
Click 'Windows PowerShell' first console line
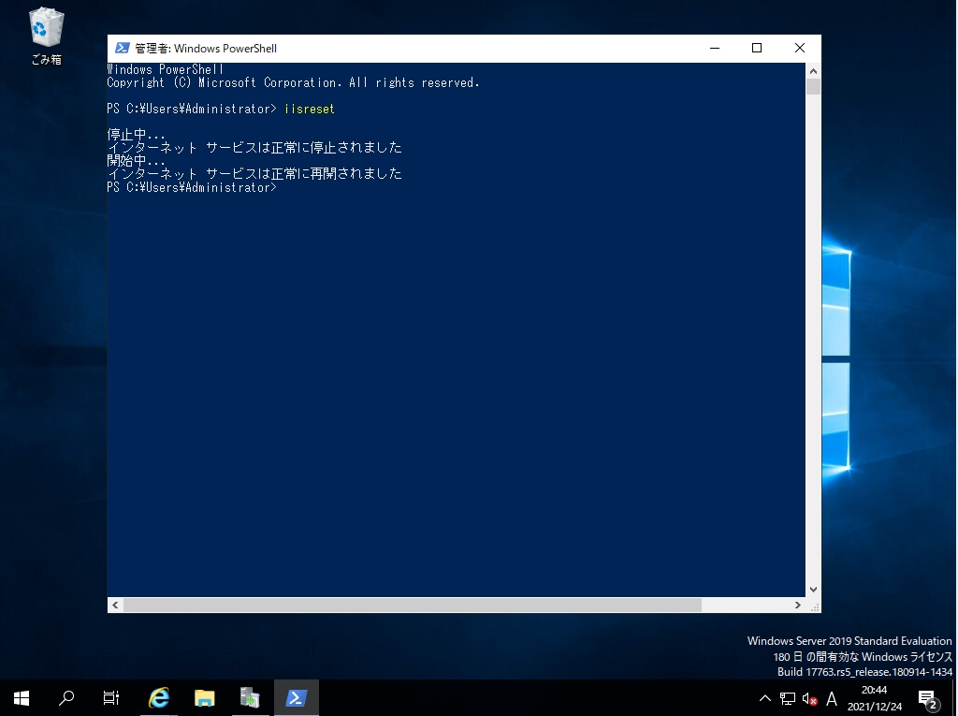(166, 69)
